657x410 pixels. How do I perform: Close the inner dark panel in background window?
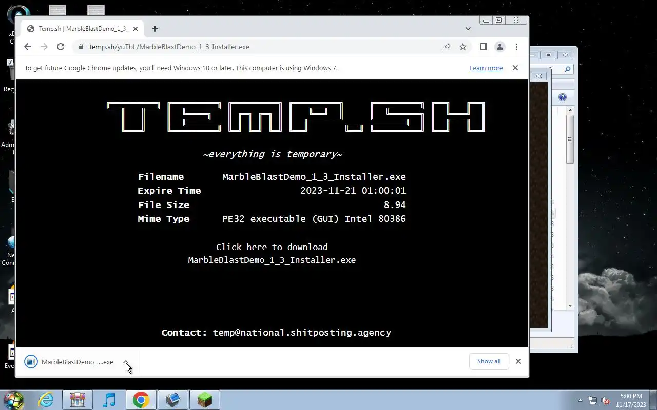[538, 76]
